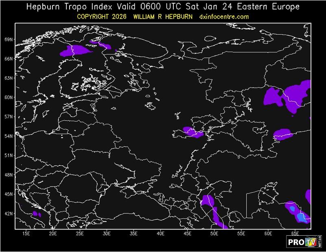Click the 30E longitude label
Image resolution: width=326 pixels, height=252 pixels.
click(107, 234)
